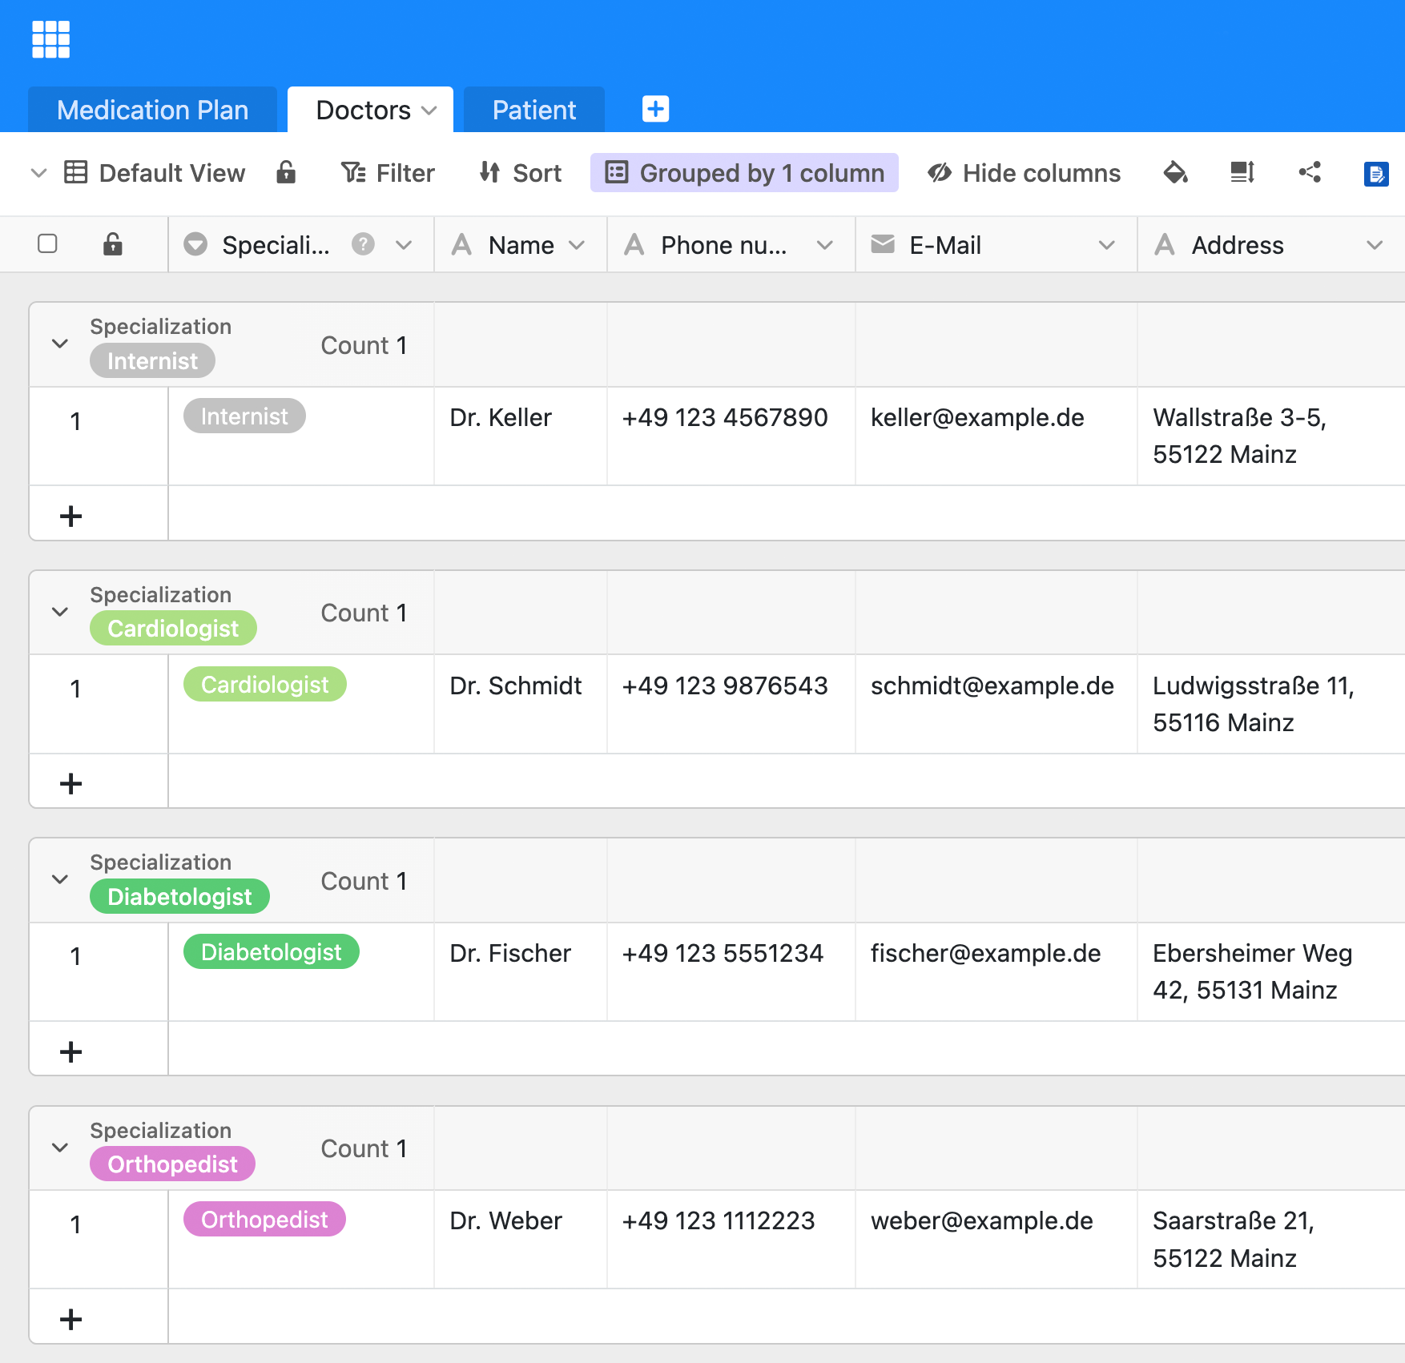Viewport: 1405px width, 1363px height.
Task: Select the Wallstraße 3-5 address cell
Action: pyautogui.click(x=1271, y=436)
